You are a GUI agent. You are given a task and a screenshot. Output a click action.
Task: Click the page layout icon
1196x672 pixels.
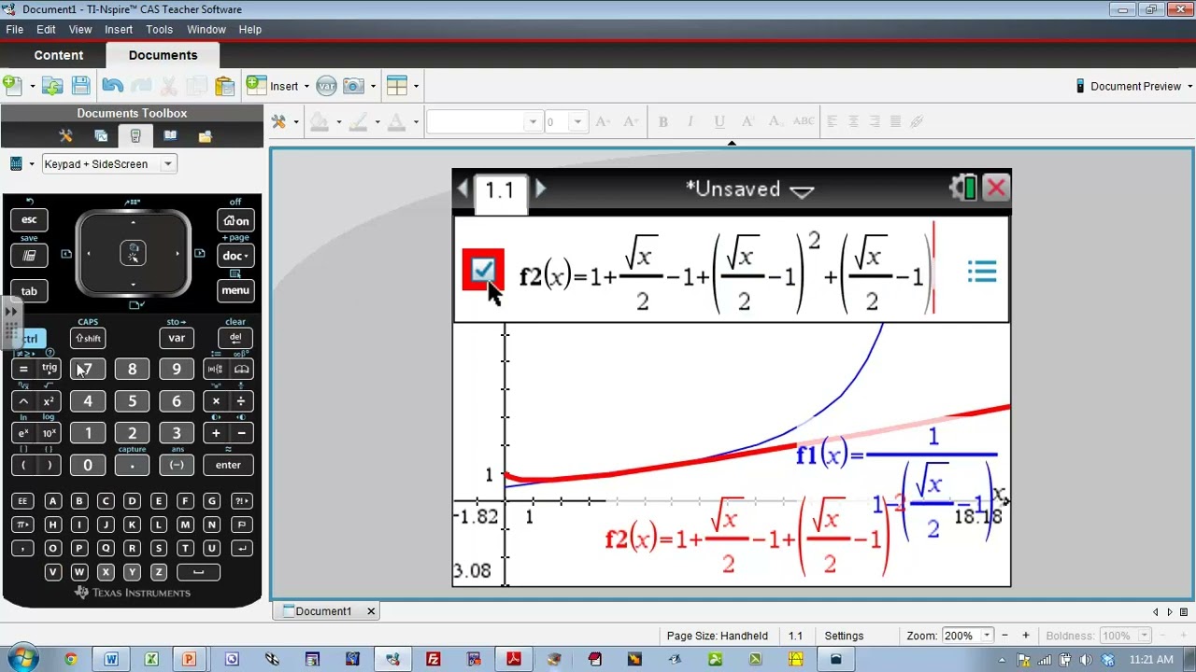pos(397,86)
